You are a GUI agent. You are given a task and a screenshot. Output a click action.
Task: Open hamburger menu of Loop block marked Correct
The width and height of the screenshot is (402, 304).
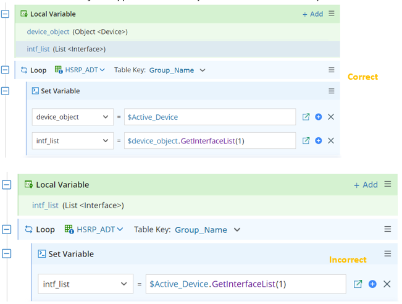click(x=332, y=70)
